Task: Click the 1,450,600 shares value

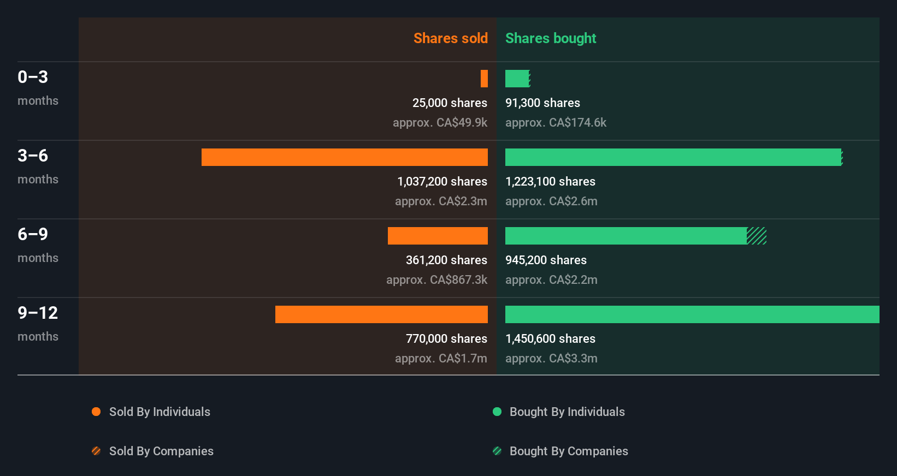Action: pyautogui.click(x=550, y=338)
